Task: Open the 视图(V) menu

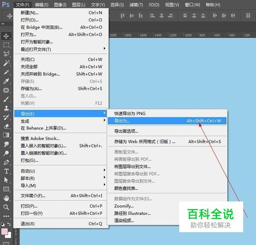Action: [172, 5]
